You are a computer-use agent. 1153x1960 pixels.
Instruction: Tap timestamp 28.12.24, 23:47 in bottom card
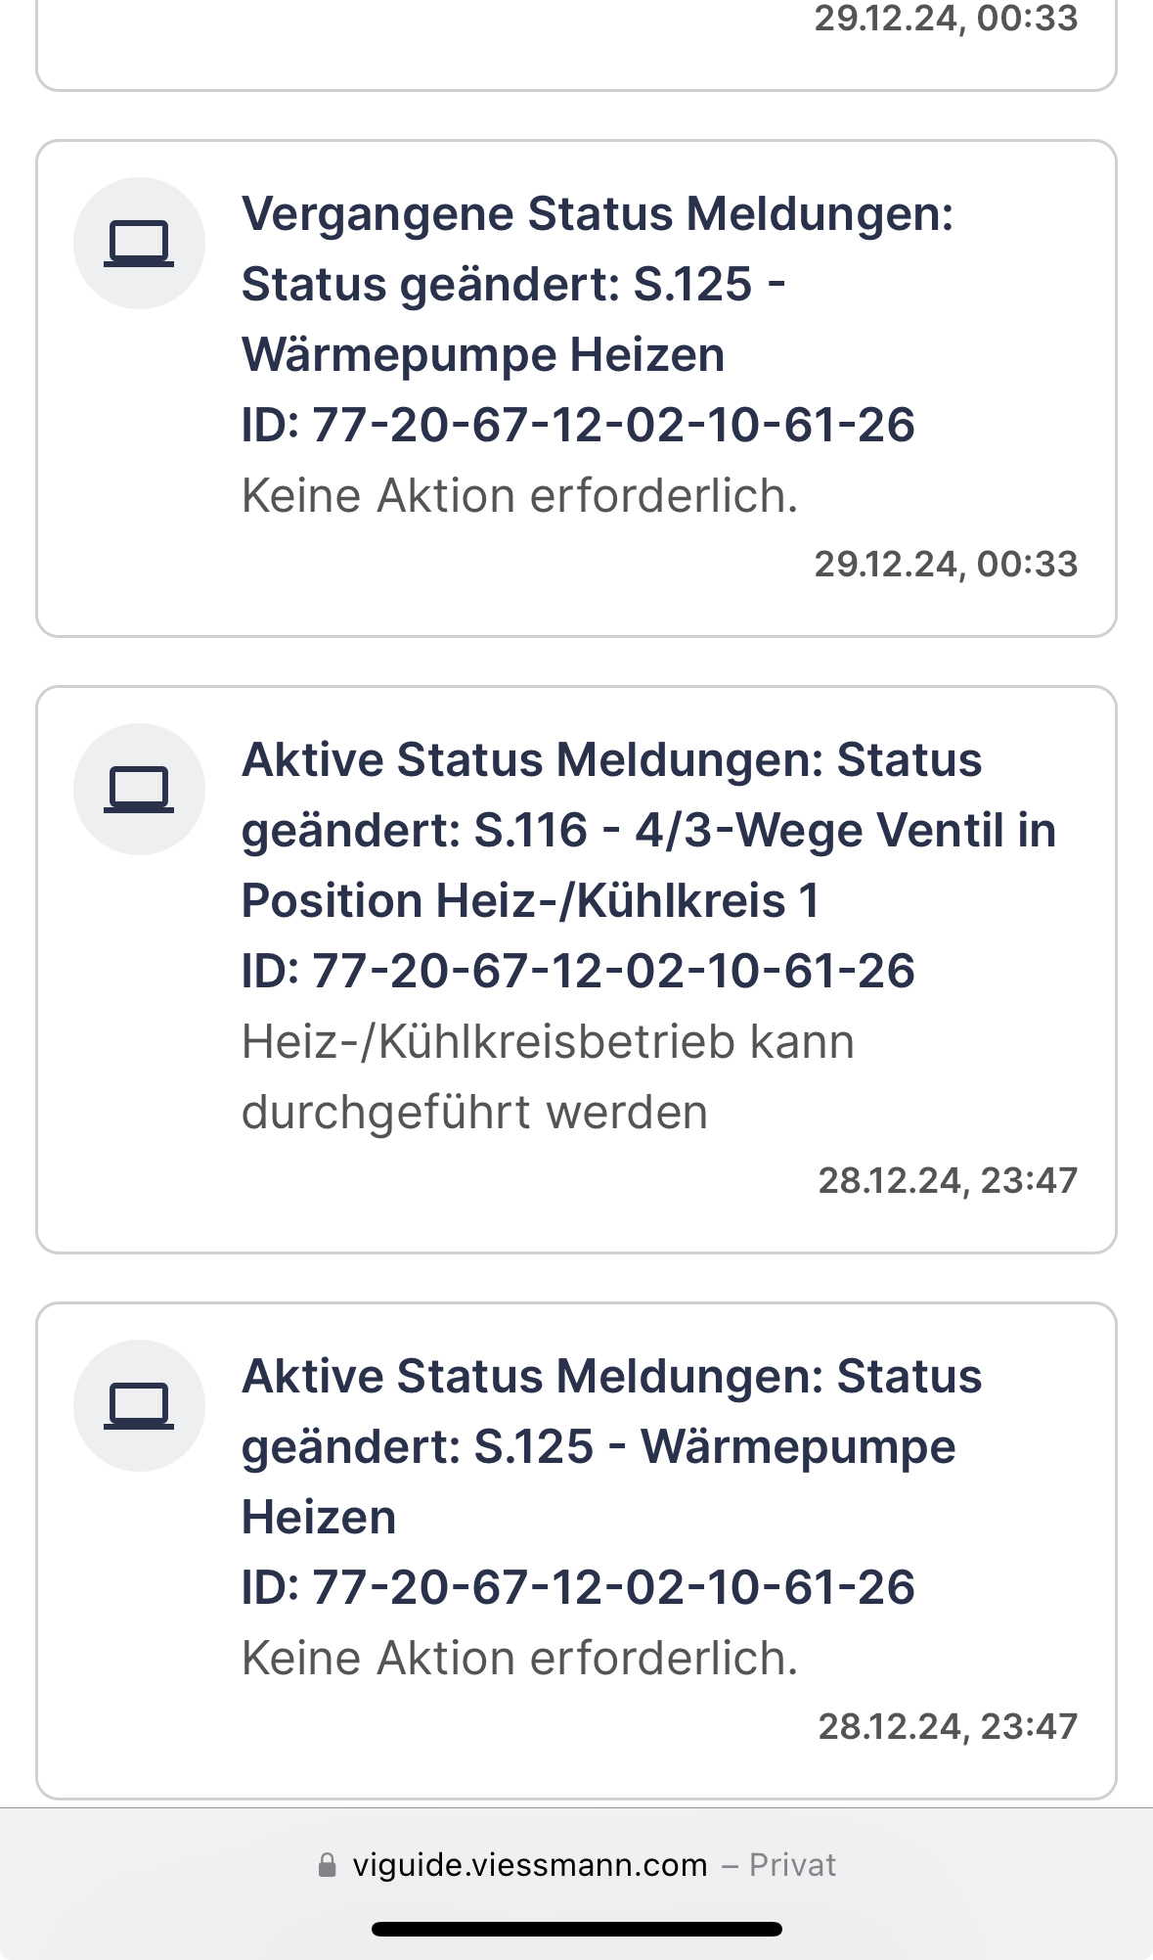coord(948,1727)
